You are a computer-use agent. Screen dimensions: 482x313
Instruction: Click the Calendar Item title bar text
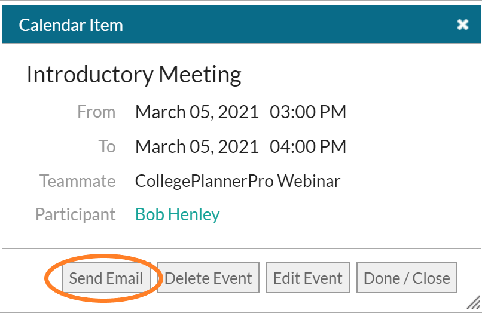point(71,25)
